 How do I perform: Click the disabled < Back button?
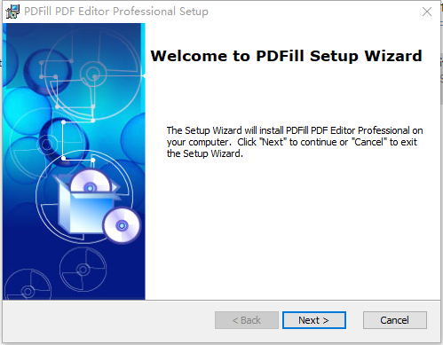(247, 320)
